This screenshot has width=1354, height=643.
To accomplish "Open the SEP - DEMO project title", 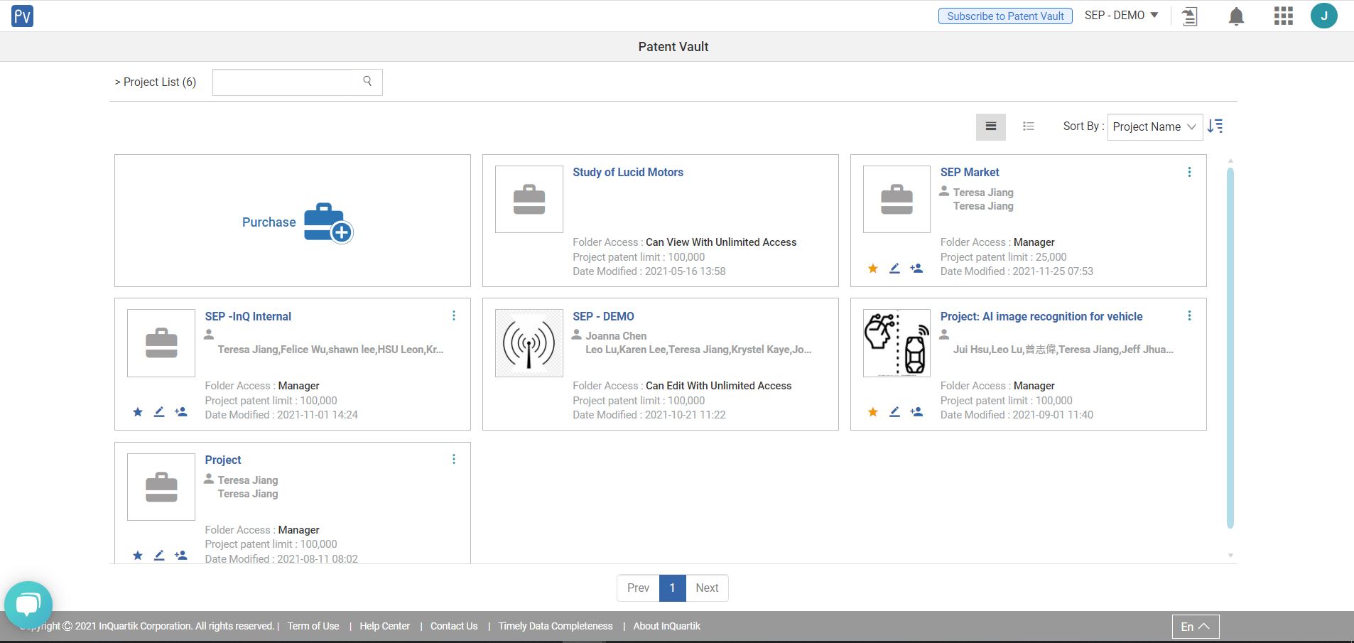I will point(603,316).
